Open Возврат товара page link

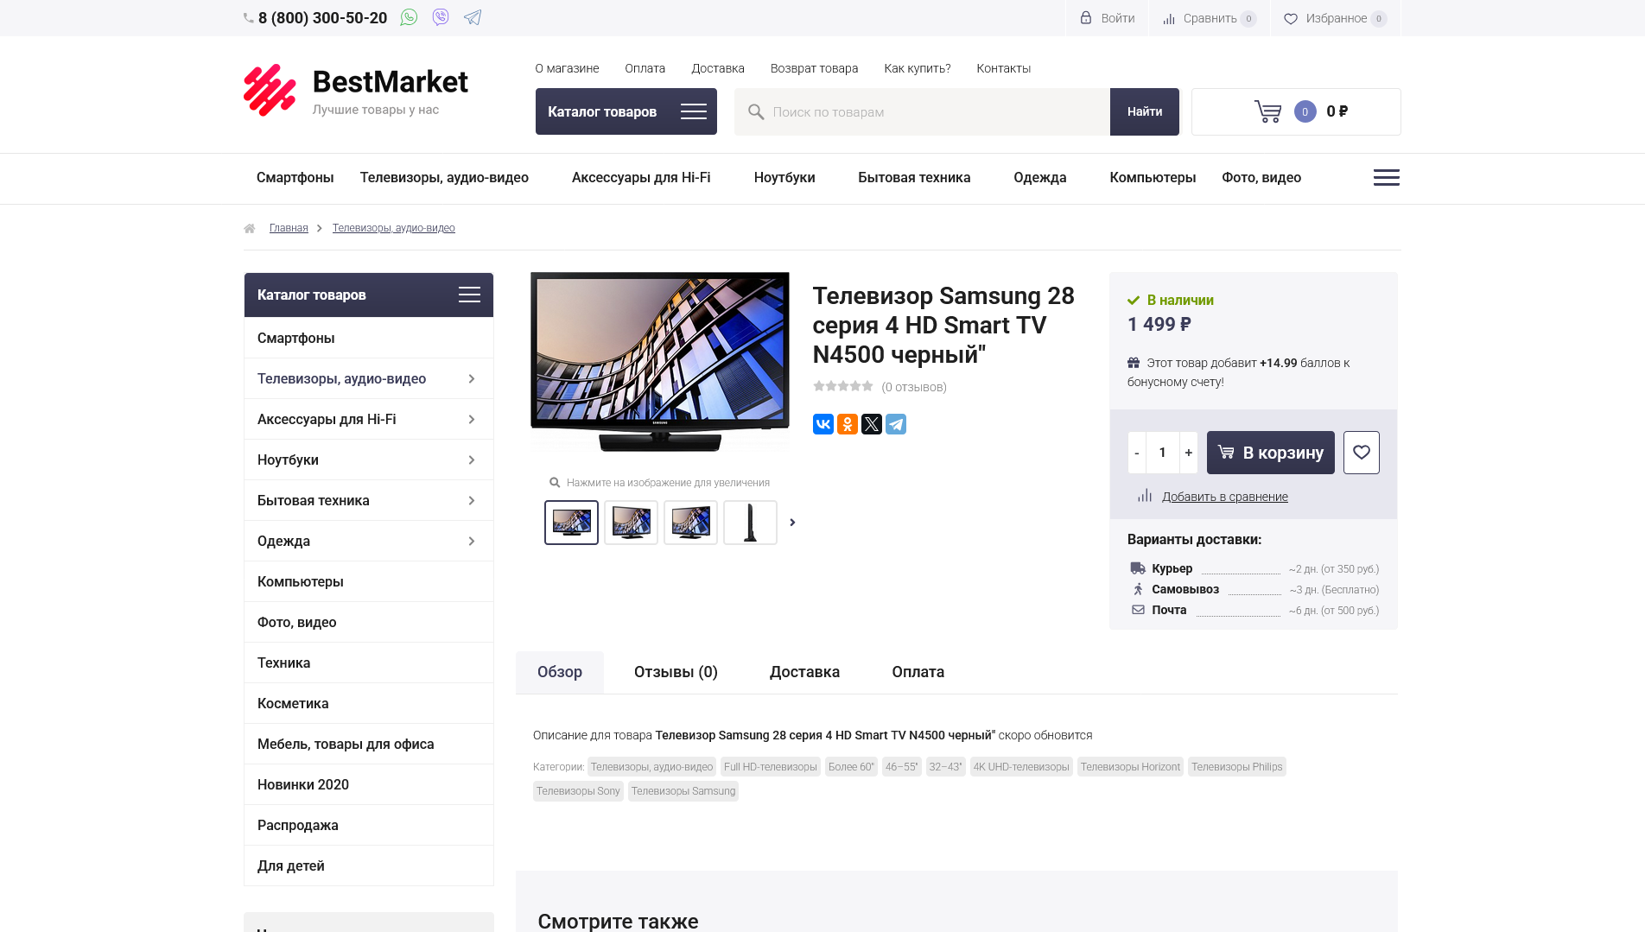814,68
